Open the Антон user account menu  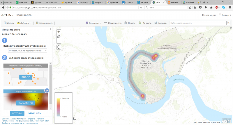[225, 15]
